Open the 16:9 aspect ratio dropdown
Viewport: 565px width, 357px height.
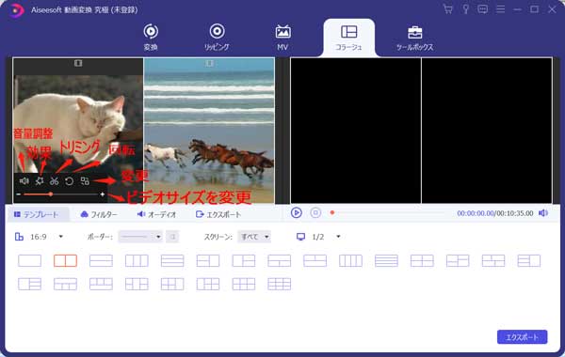(46, 237)
